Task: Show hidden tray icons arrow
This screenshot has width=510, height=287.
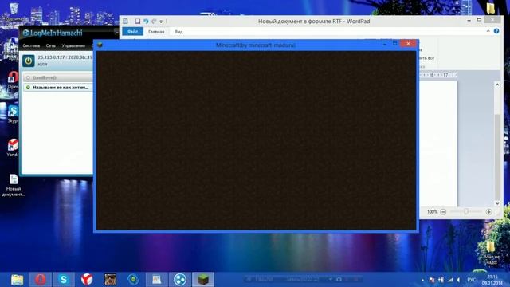Action: 422,280
